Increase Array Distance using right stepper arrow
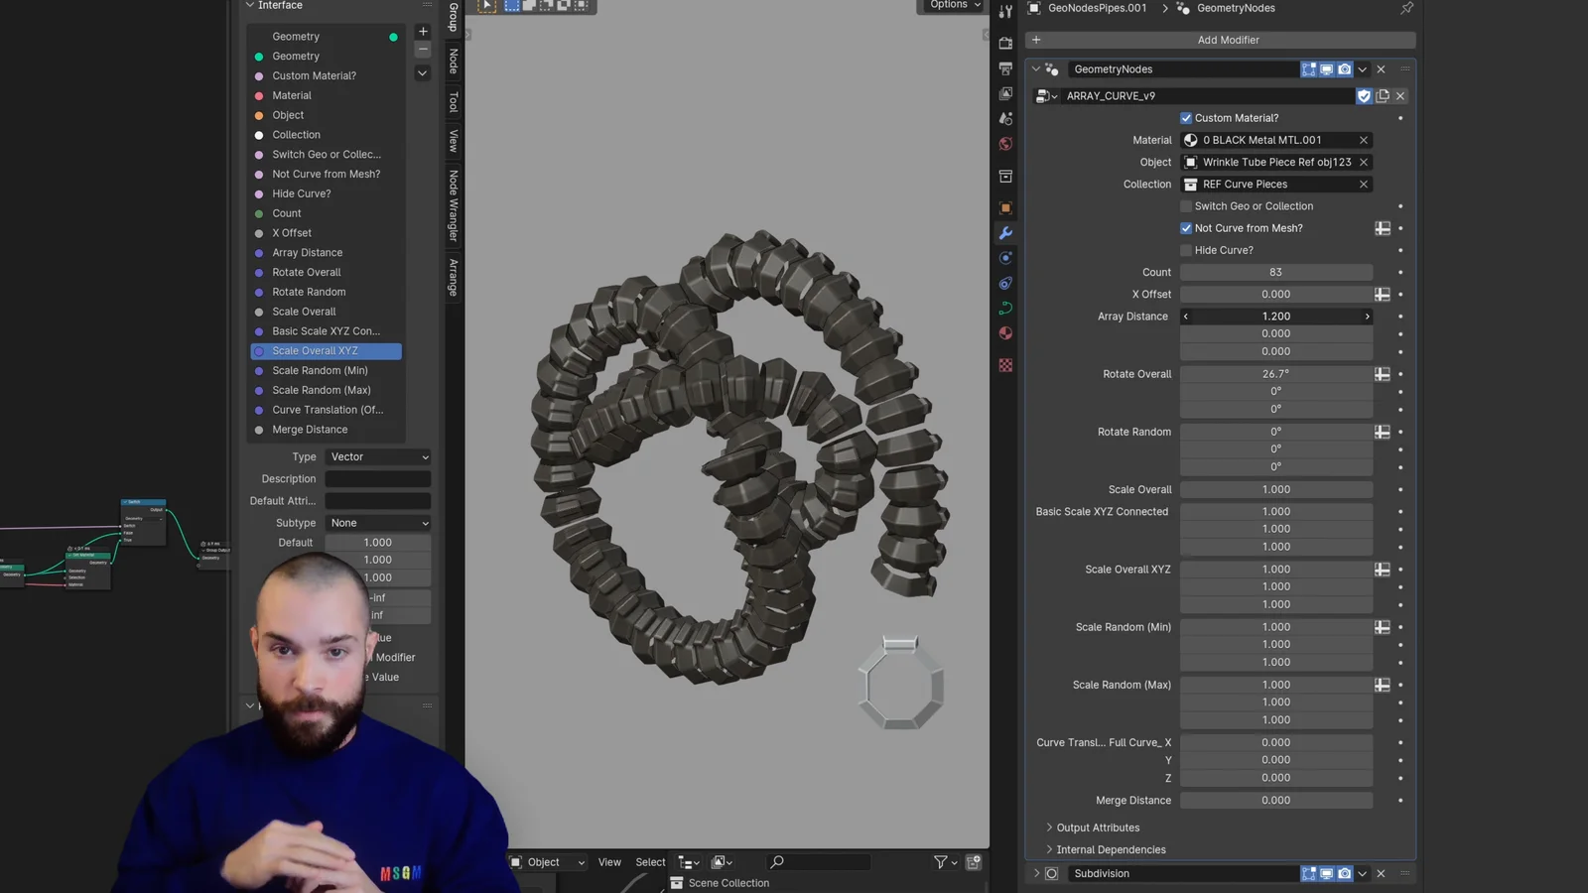This screenshot has height=893, width=1588. click(1367, 316)
